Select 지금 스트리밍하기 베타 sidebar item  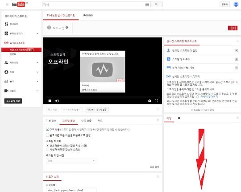(x=21, y=50)
